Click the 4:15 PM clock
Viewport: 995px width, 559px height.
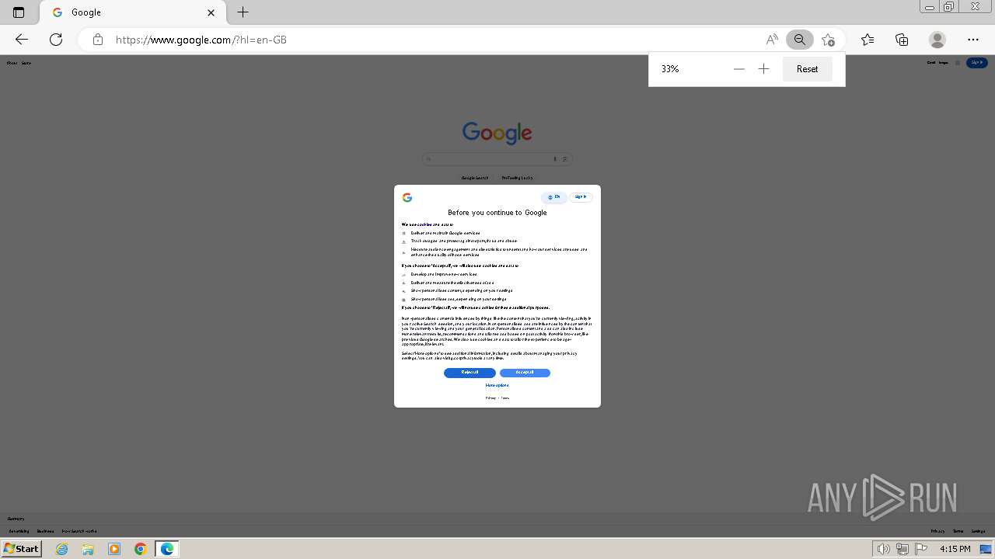(x=955, y=549)
